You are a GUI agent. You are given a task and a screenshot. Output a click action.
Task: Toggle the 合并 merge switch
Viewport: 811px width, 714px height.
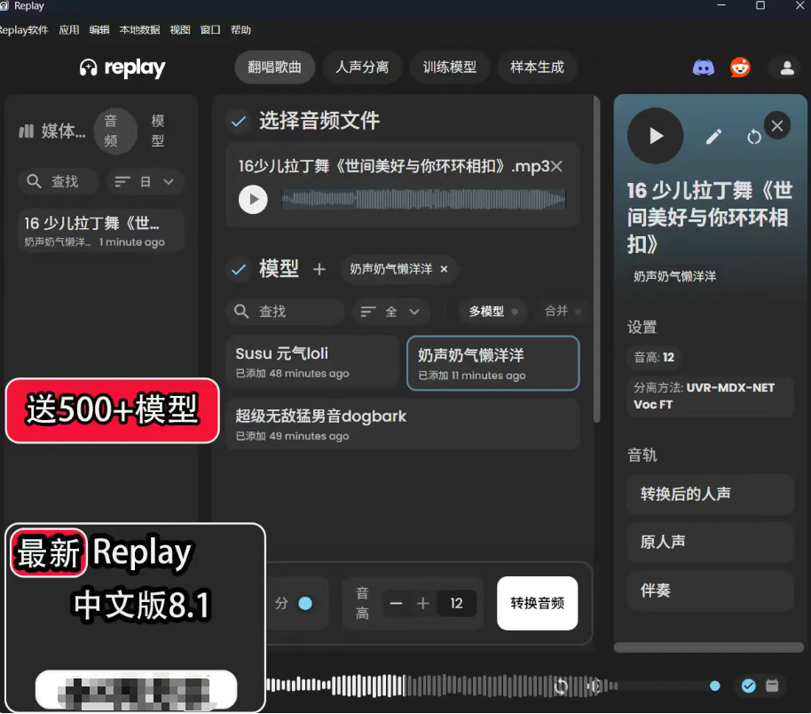coord(578,312)
